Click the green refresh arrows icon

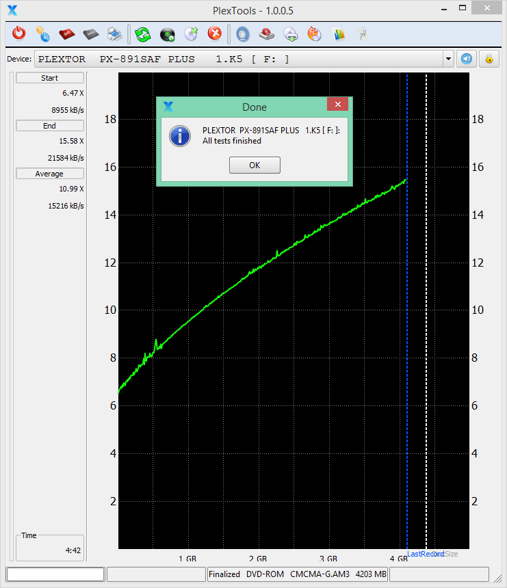click(143, 34)
